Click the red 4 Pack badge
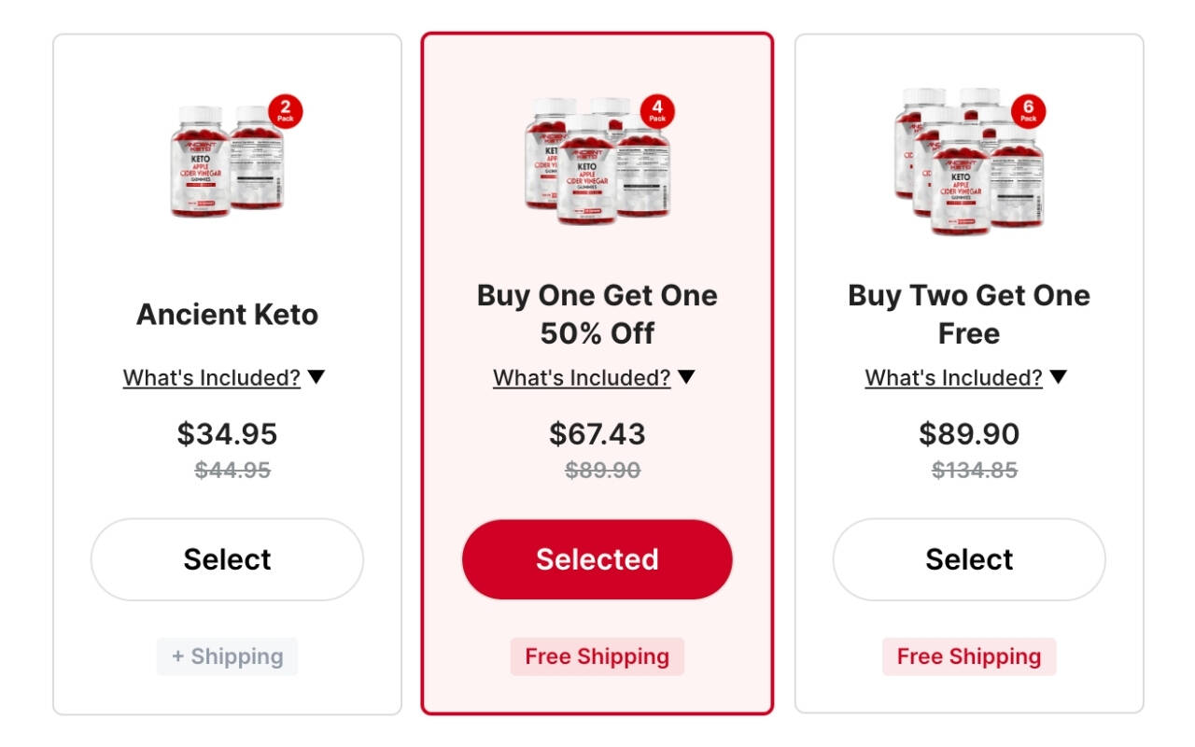The image size is (1195, 747). click(x=657, y=111)
